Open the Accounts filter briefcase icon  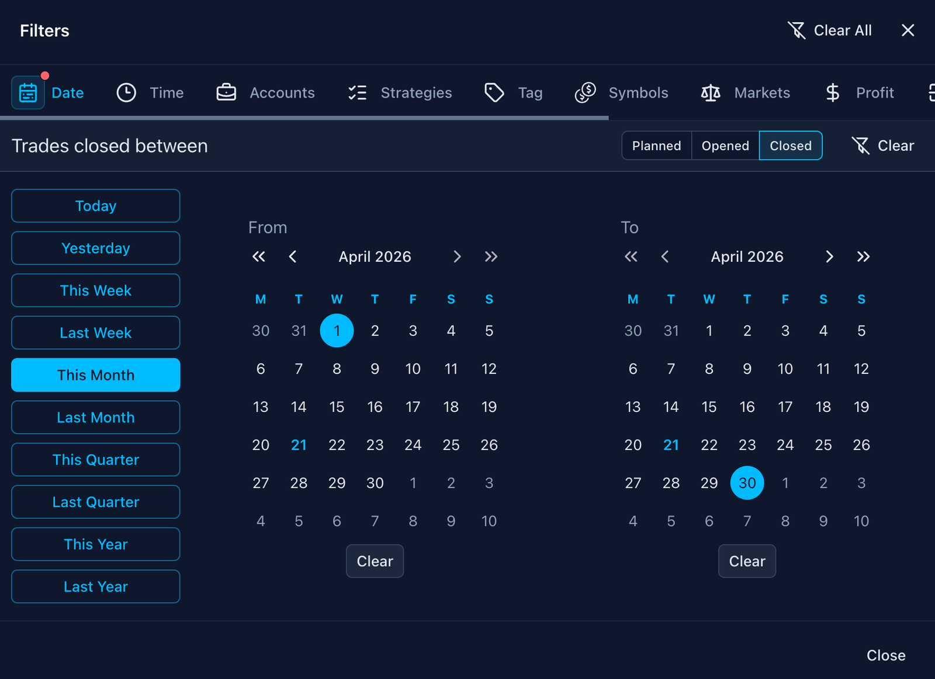tap(226, 92)
